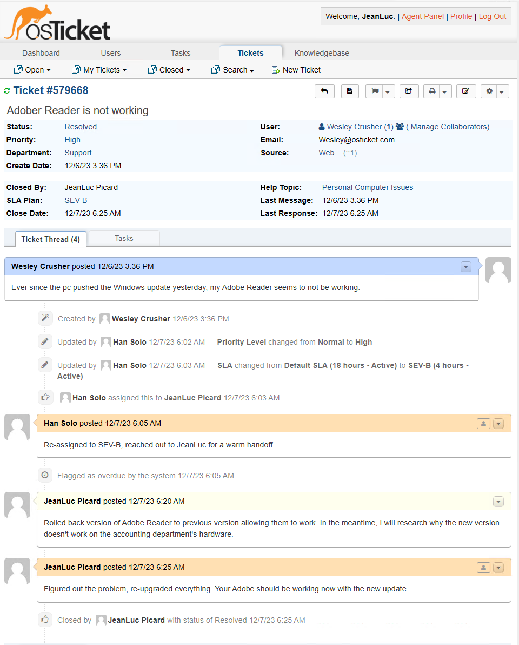Open the Closed tickets dropdown menu

tap(169, 70)
